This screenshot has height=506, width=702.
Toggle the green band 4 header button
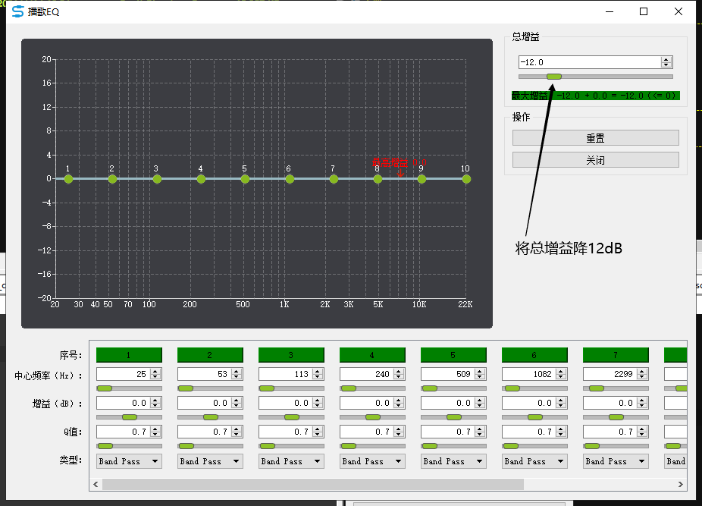click(372, 355)
